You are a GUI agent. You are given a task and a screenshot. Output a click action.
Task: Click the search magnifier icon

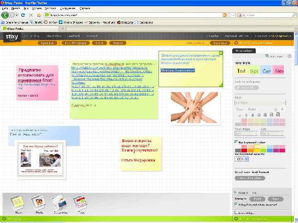tap(294, 15)
